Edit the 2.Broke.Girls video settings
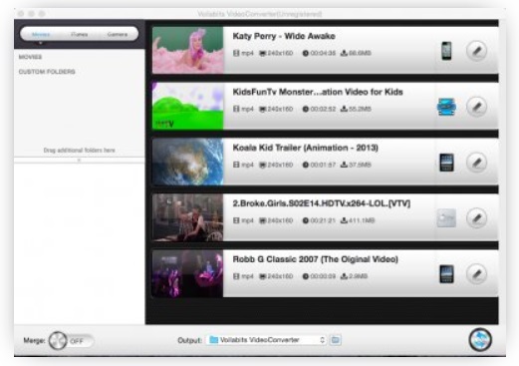The width and height of the screenshot is (519, 366). point(476,218)
